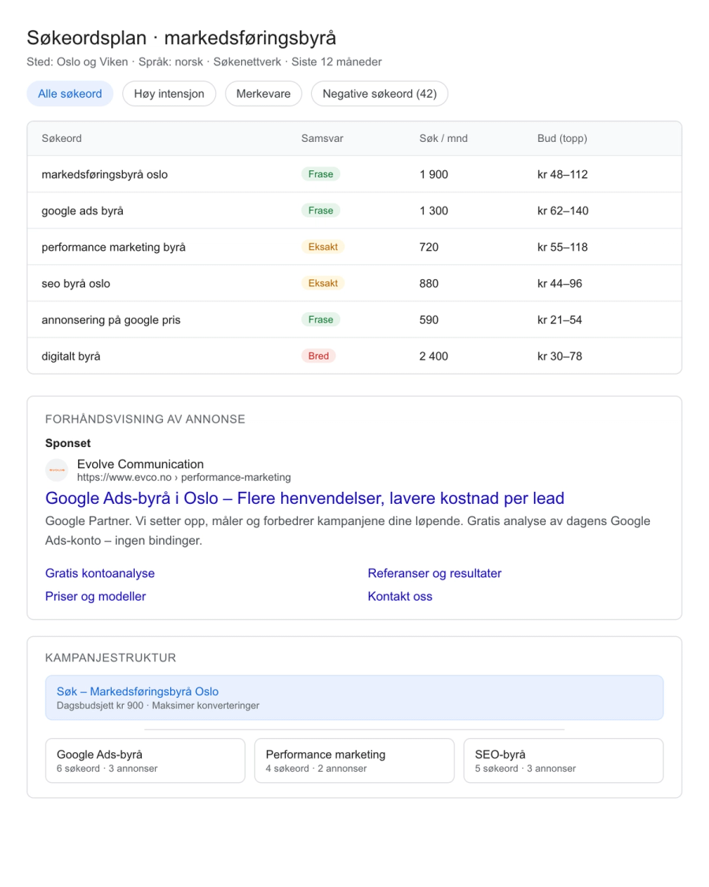Click Eksakt badge for seo byrå oslo
Screen dimensions: 709x887
point(323,283)
